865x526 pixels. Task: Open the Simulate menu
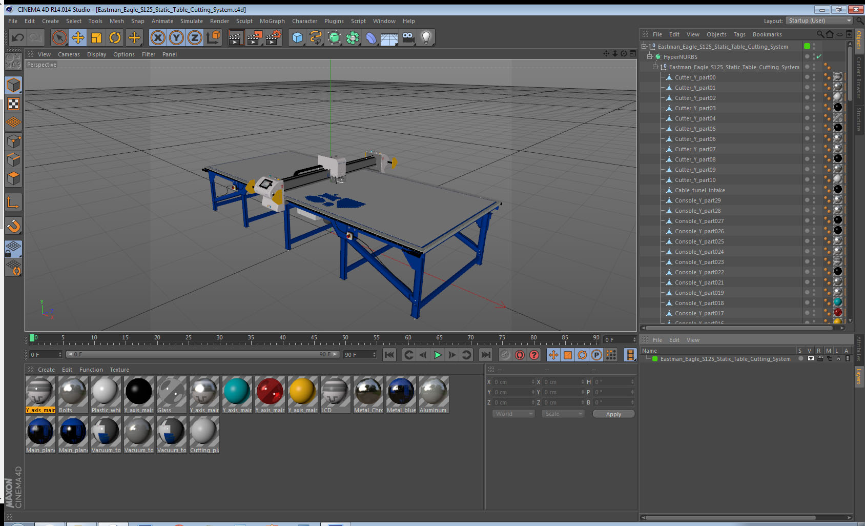point(192,21)
